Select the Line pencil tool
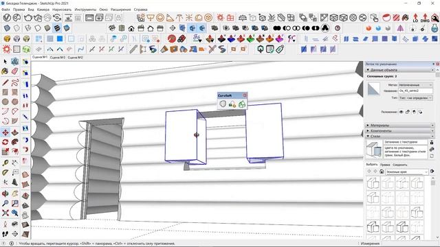440x247 pixels. point(5,82)
